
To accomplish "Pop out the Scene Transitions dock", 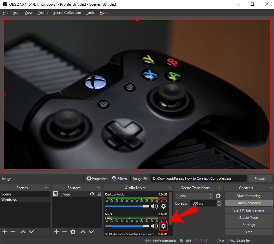I will click(219, 188).
